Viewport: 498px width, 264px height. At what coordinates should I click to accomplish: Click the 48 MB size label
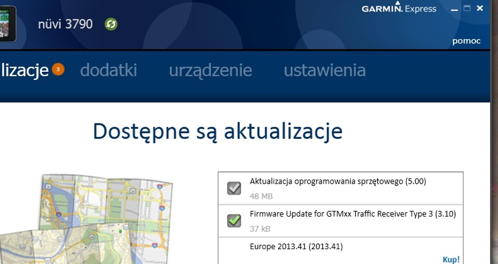[x=261, y=196]
